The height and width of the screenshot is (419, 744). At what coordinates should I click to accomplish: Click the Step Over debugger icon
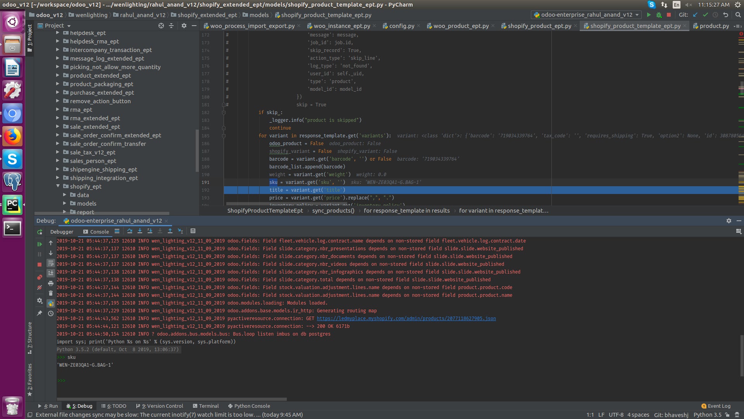pyautogui.click(x=130, y=231)
